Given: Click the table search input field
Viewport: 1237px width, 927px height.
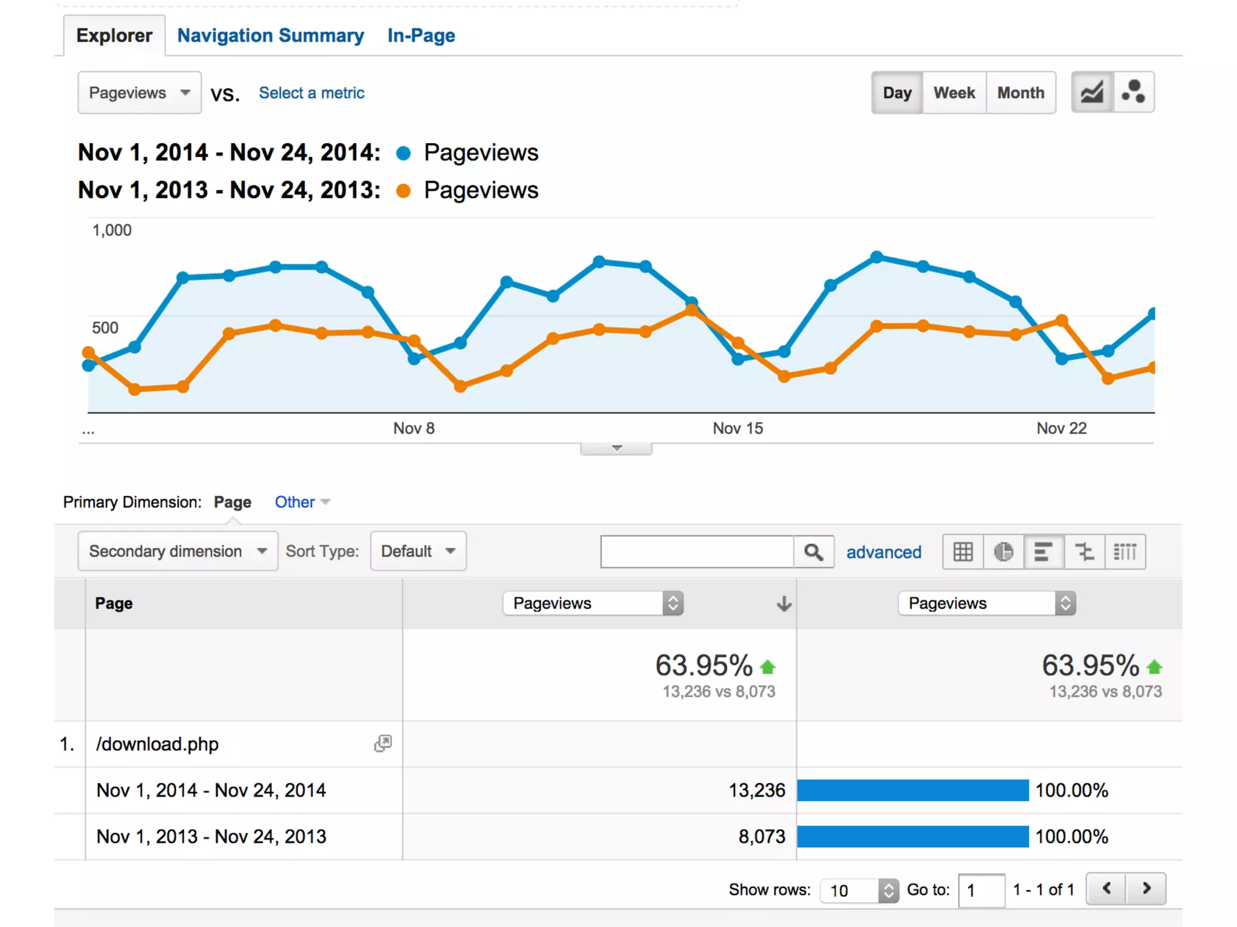Looking at the screenshot, I should [x=697, y=552].
